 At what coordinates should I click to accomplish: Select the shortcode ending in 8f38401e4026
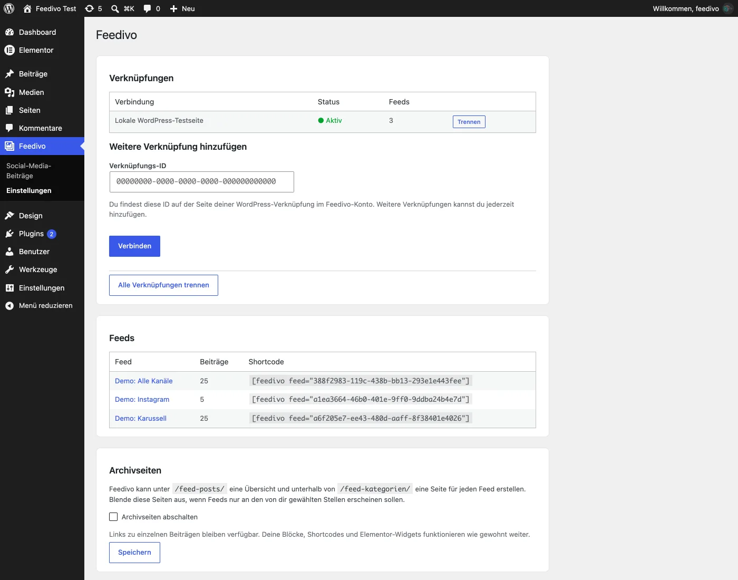tap(361, 418)
